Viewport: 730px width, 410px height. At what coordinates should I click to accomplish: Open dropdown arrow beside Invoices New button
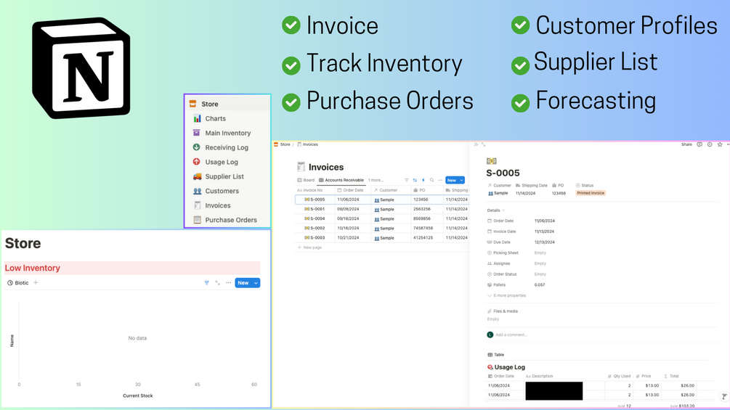tap(461, 180)
